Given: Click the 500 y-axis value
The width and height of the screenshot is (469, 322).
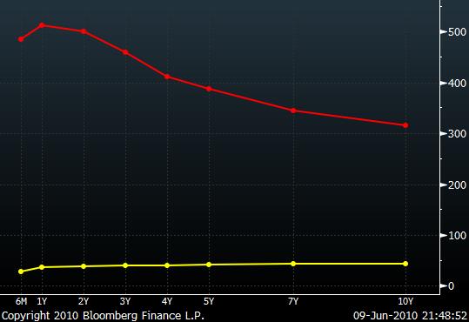Looking at the screenshot, I should pos(457,32).
